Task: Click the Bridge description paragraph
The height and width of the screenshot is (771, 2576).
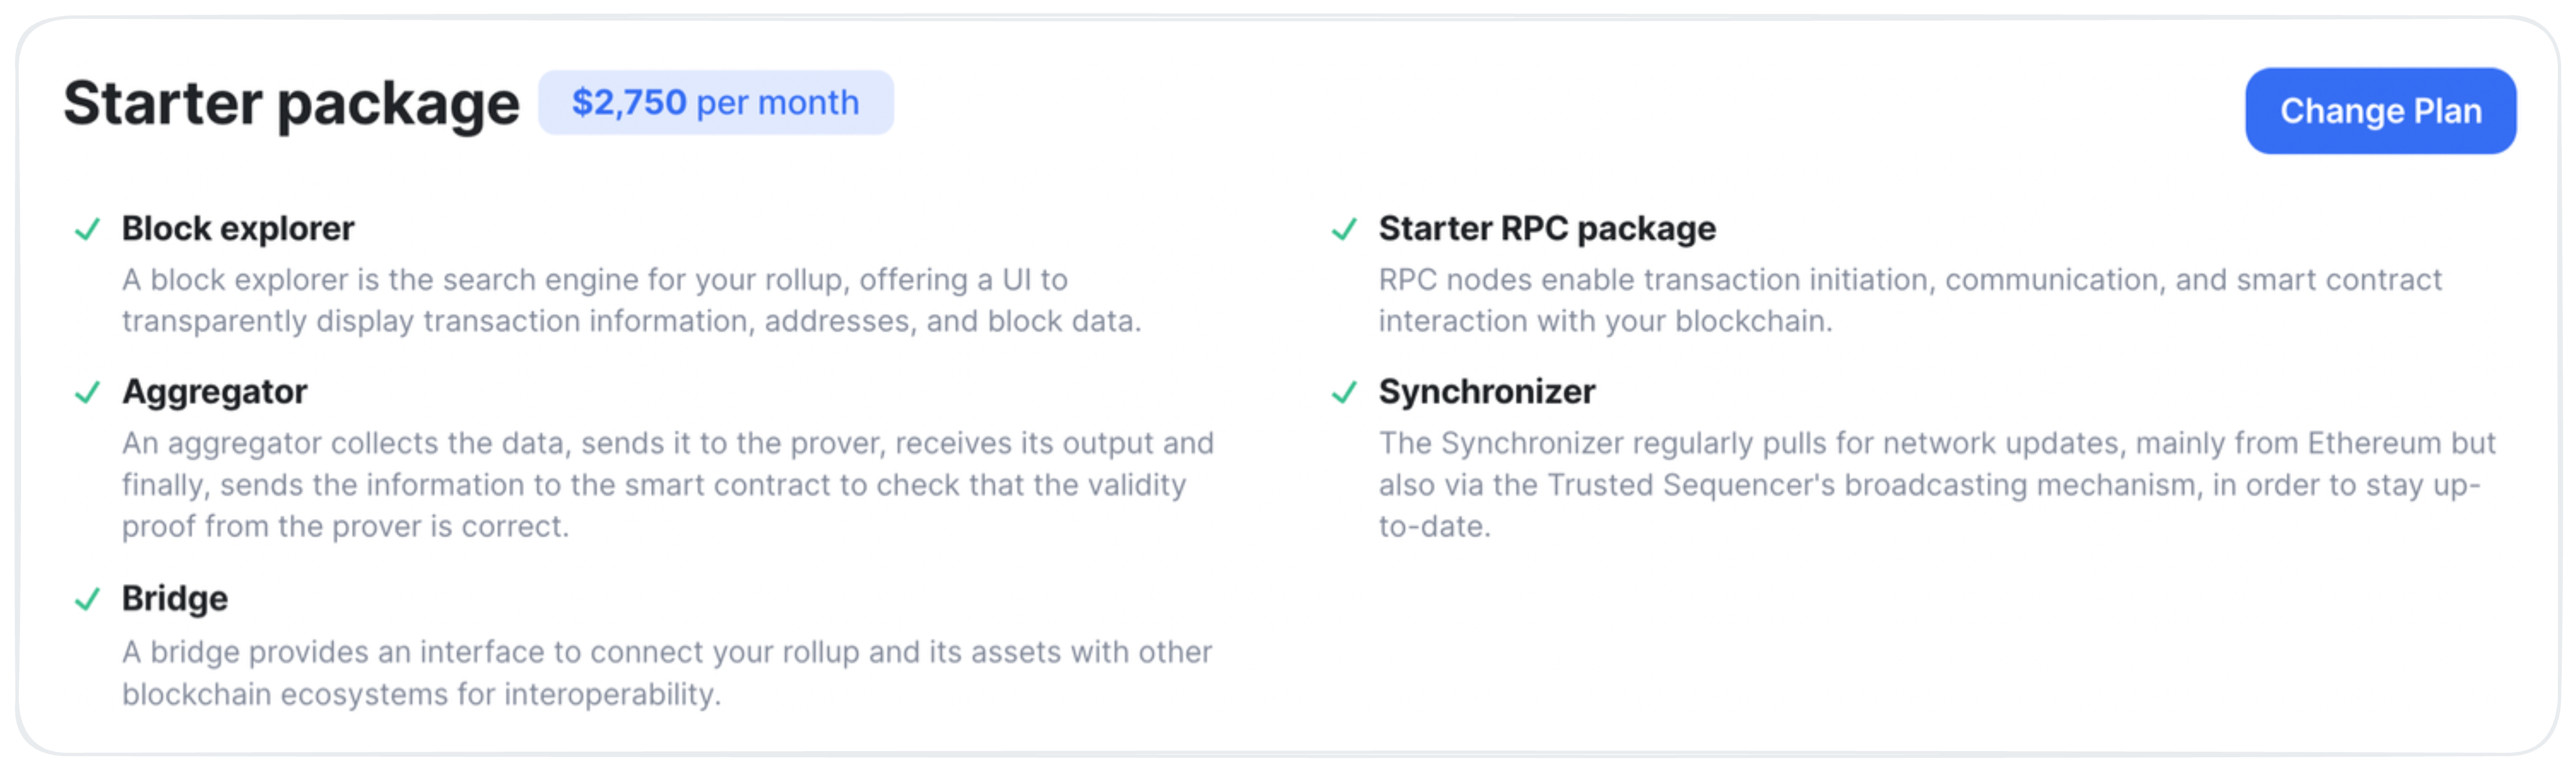Action: [667, 673]
